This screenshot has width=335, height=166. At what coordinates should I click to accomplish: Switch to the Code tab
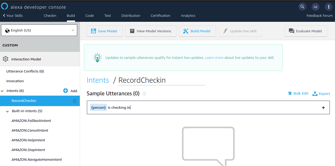90,15
